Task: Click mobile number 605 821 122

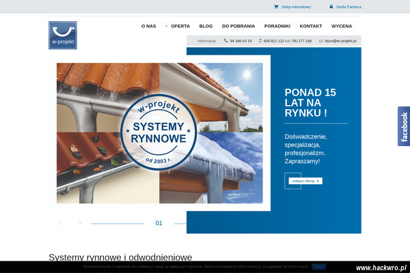Action: click(274, 41)
